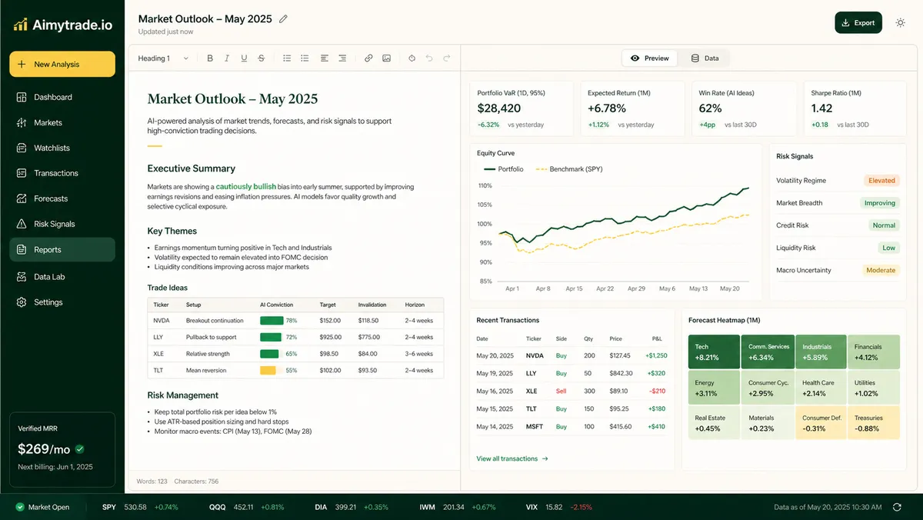Click the Aimytrade.io logo
The image size is (923, 520).
(x=63, y=25)
